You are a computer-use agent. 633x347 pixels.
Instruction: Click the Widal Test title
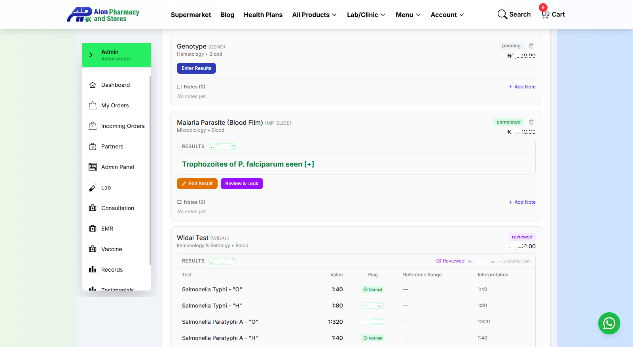pyautogui.click(x=193, y=238)
